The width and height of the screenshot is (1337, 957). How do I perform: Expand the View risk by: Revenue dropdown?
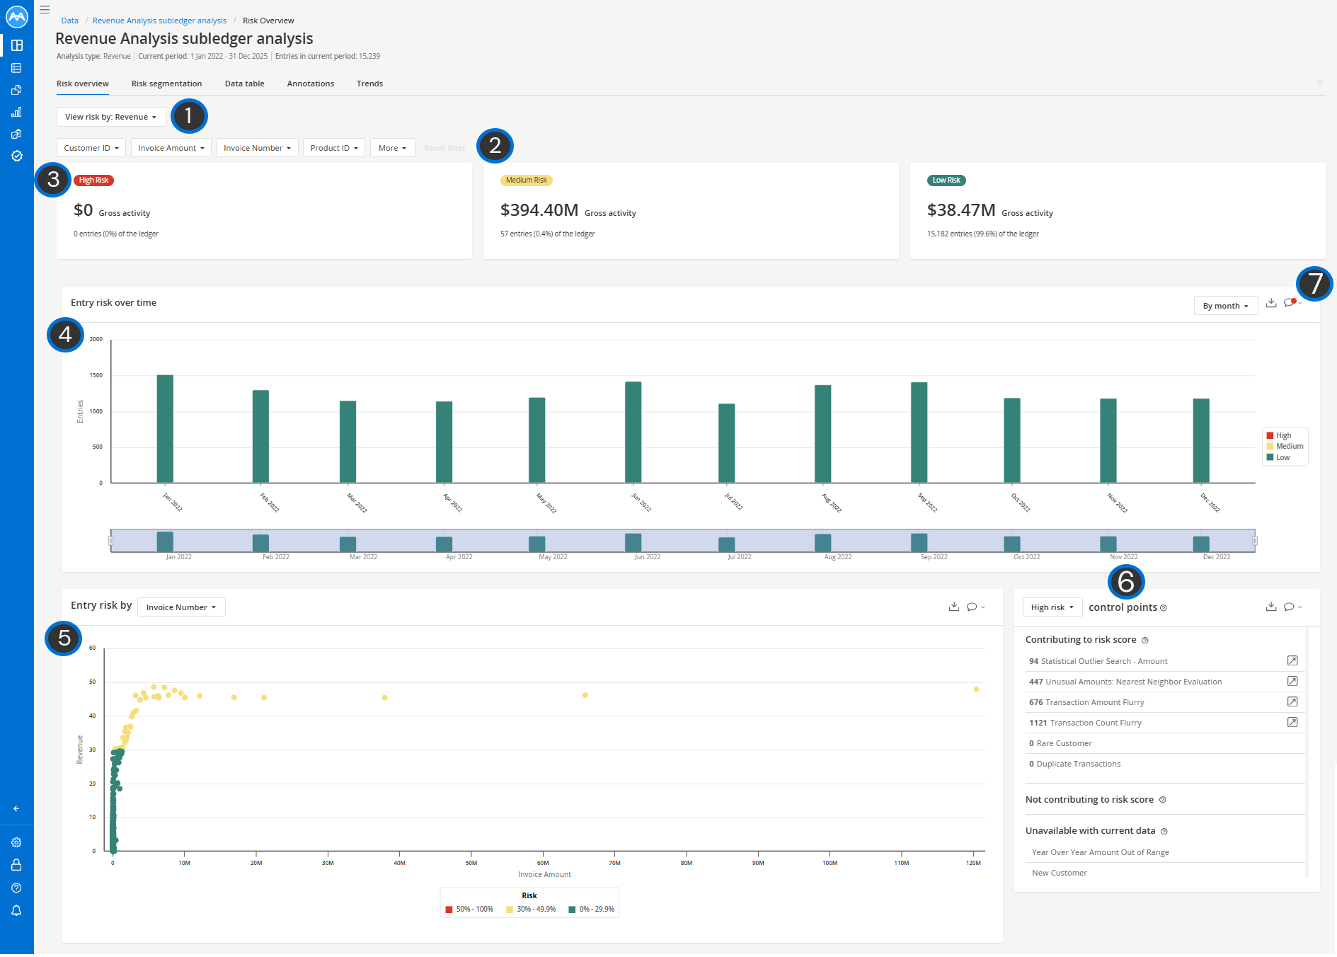[111, 117]
